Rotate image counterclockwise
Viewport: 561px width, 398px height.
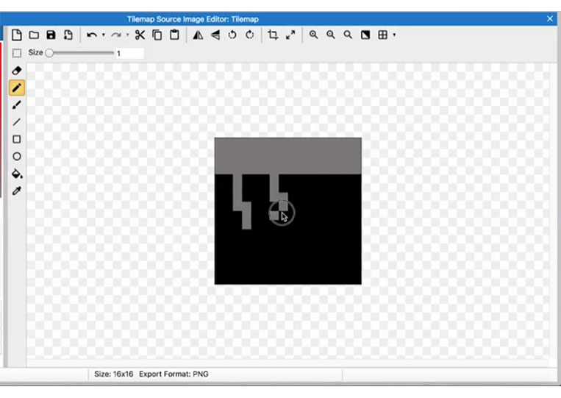pyautogui.click(x=232, y=35)
